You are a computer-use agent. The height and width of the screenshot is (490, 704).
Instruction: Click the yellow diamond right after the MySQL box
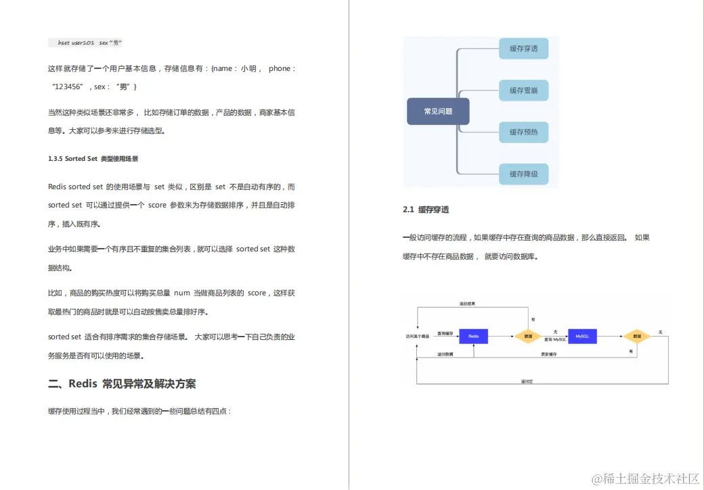637,336
